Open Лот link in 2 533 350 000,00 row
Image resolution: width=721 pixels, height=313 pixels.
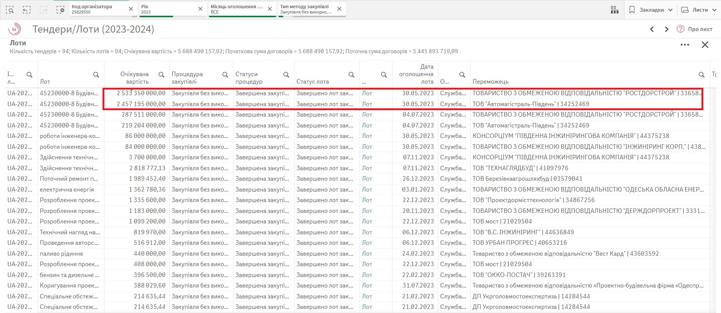367,93
